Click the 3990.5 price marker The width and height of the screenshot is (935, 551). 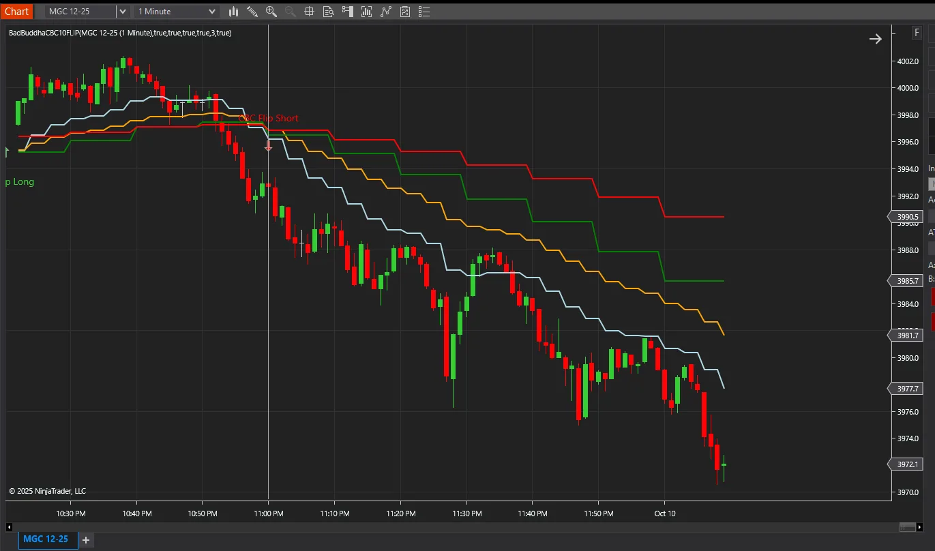(x=904, y=217)
